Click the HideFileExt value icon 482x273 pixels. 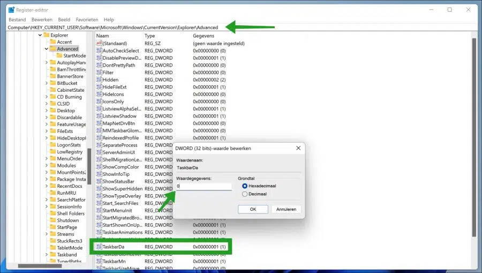point(99,87)
